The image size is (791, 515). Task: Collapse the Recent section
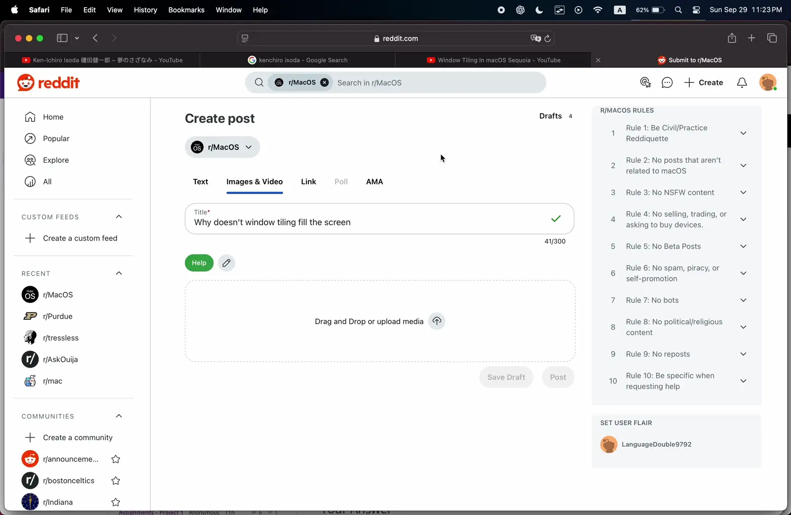click(x=119, y=273)
